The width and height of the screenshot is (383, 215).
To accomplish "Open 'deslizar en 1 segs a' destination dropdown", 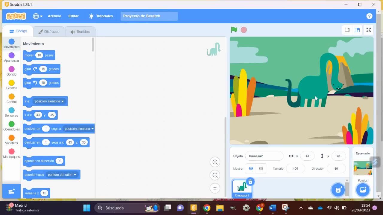I will coord(79,129).
